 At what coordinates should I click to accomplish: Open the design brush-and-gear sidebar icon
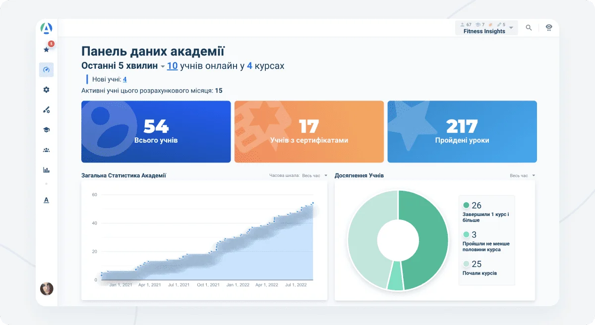pos(47,110)
